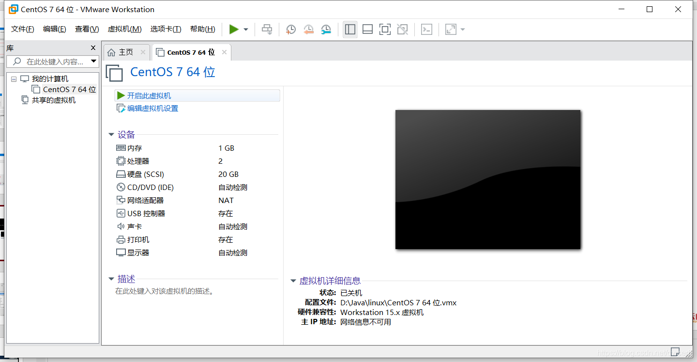Click 编辑虚拟机设置 link
The width and height of the screenshot is (697, 362).
(152, 109)
